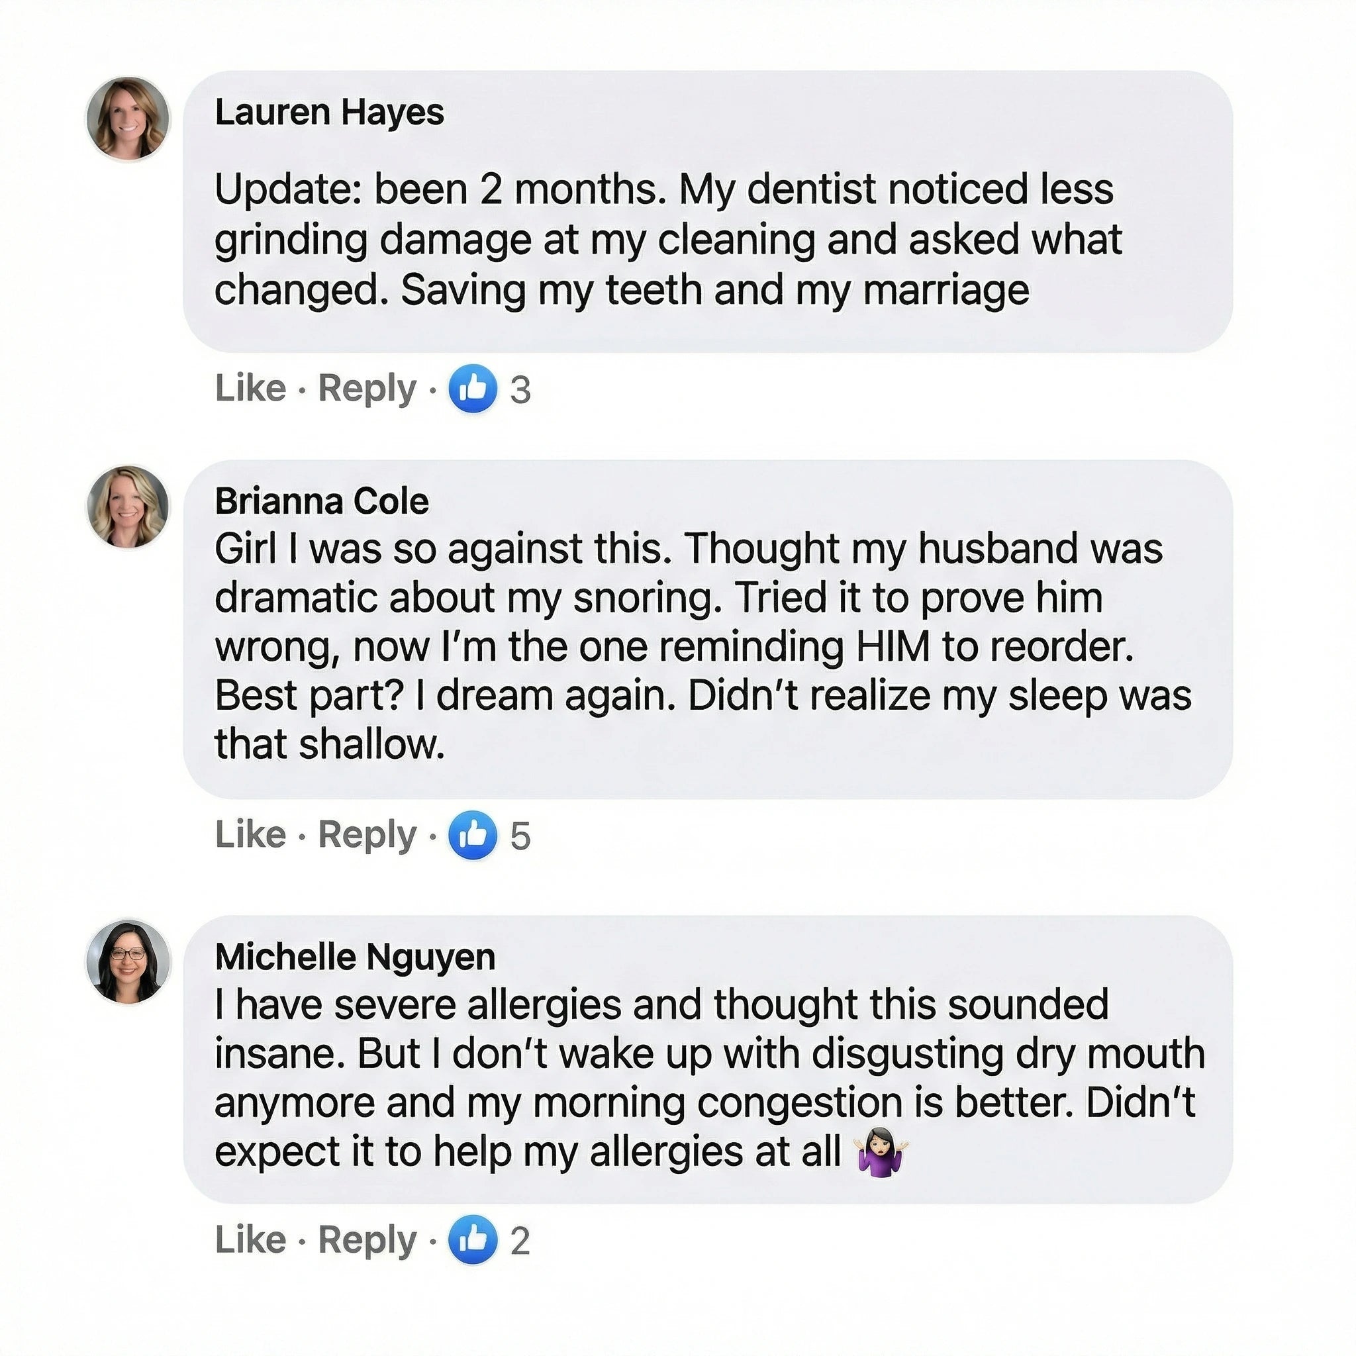Like Lauren Hayes's comment

pos(250,388)
